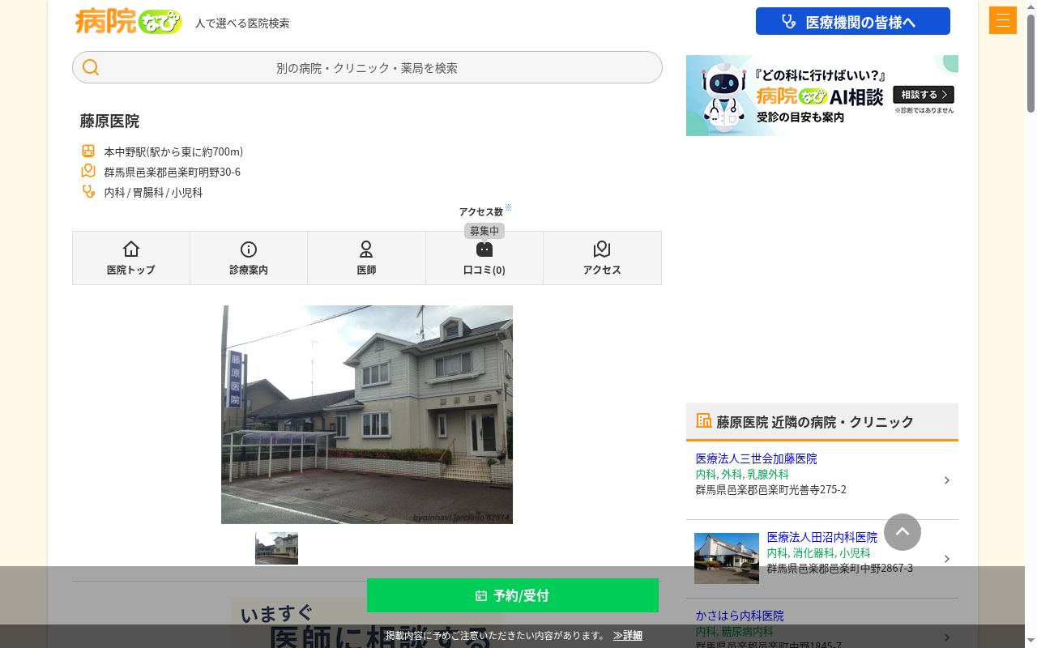
Task: Click the 医療機関の皆様へ button
Action: (x=852, y=21)
